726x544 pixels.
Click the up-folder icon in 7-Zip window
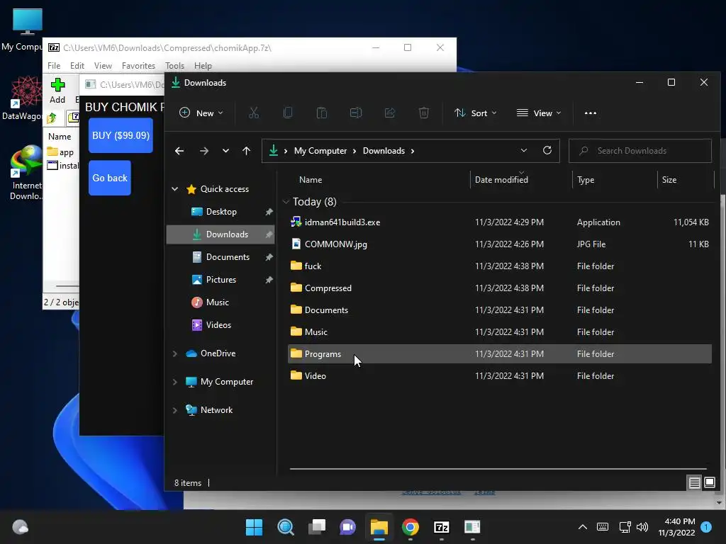(52, 118)
